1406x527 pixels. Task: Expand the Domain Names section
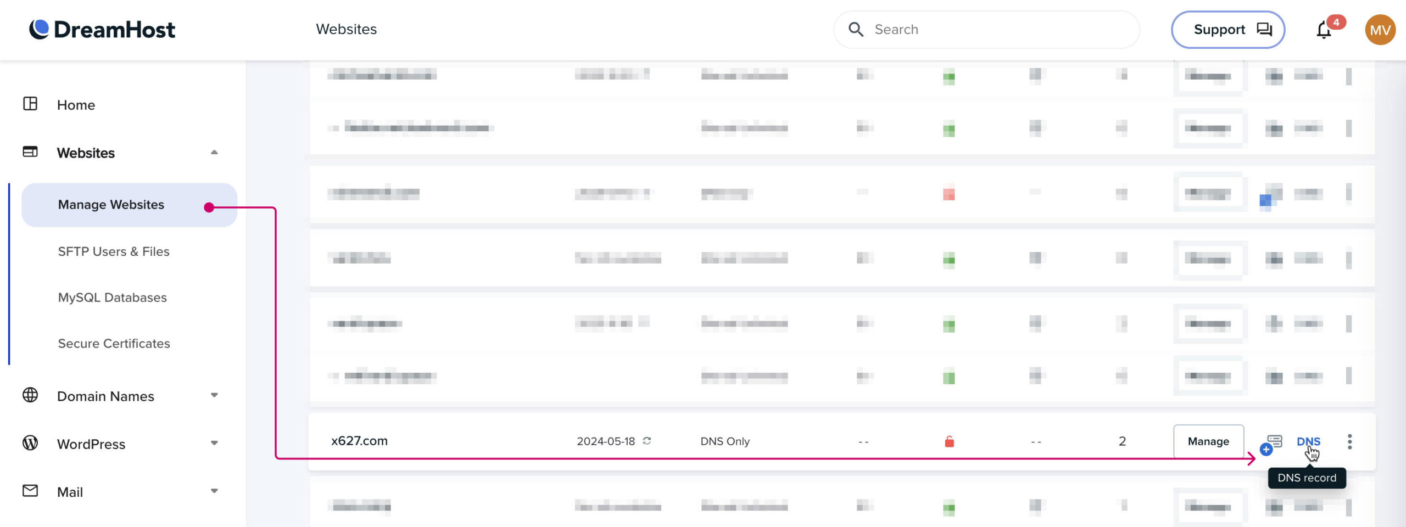click(214, 395)
